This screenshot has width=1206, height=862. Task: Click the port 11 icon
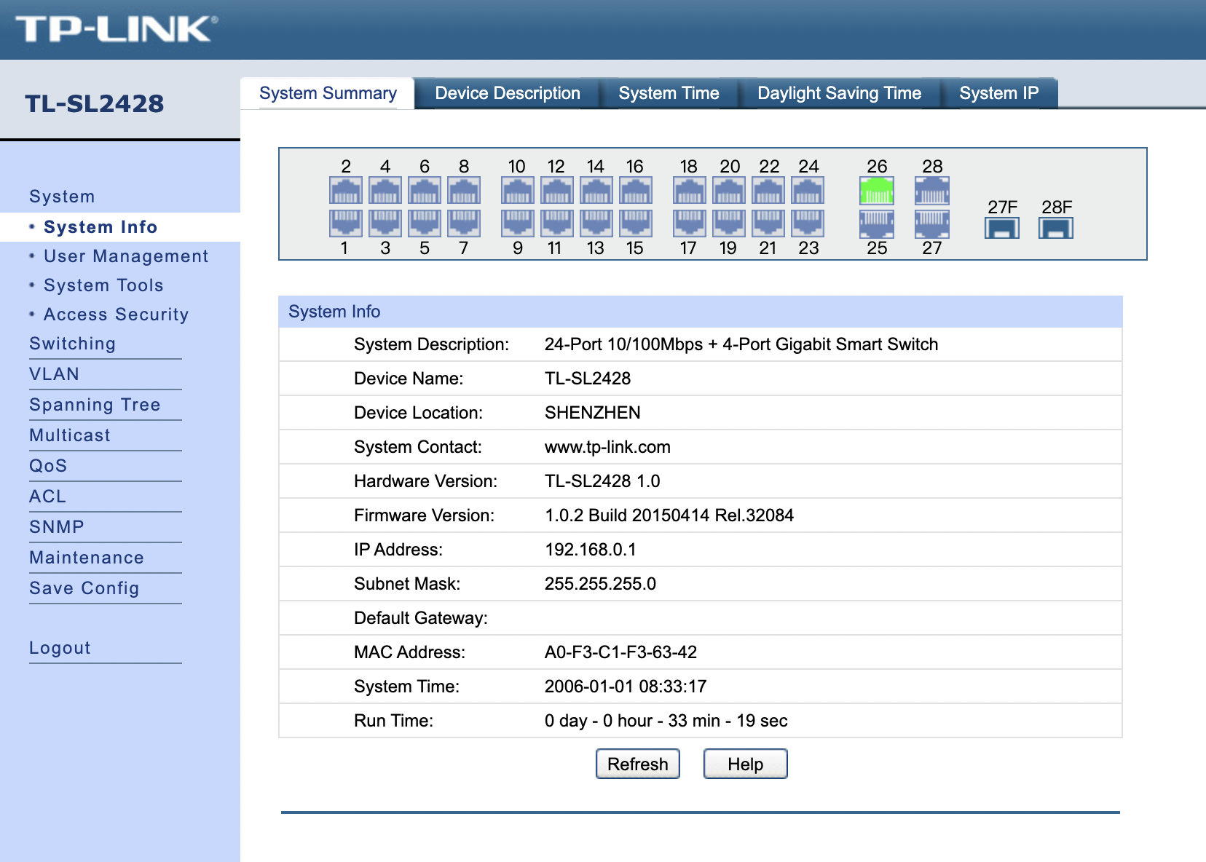[557, 223]
